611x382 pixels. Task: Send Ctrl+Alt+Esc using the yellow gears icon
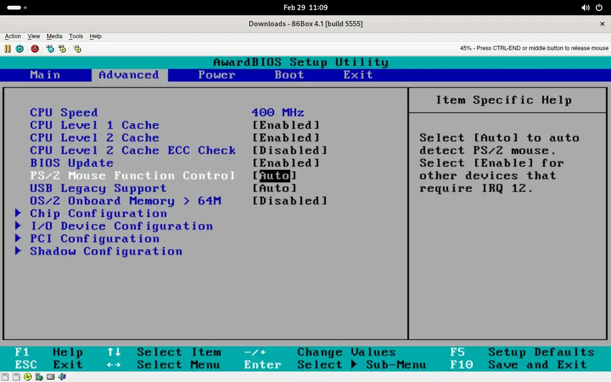pyautogui.click(x=62, y=48)
